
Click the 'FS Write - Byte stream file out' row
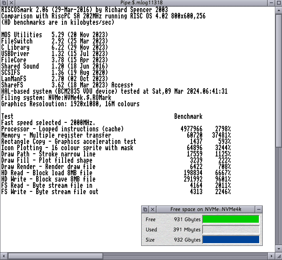(116, 192)
